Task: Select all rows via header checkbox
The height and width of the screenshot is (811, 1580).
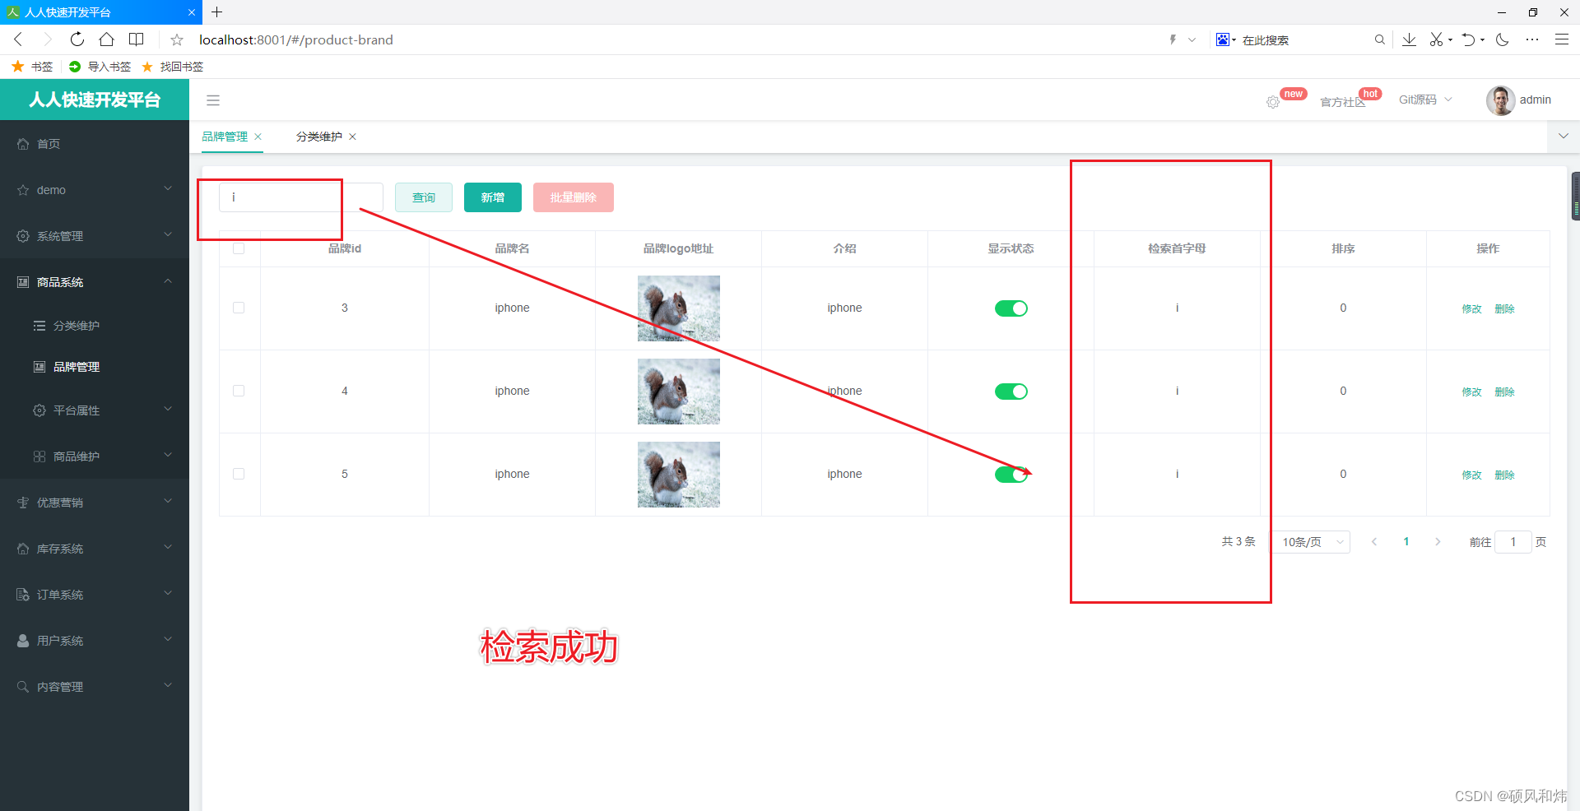Action: pos(239,248)
